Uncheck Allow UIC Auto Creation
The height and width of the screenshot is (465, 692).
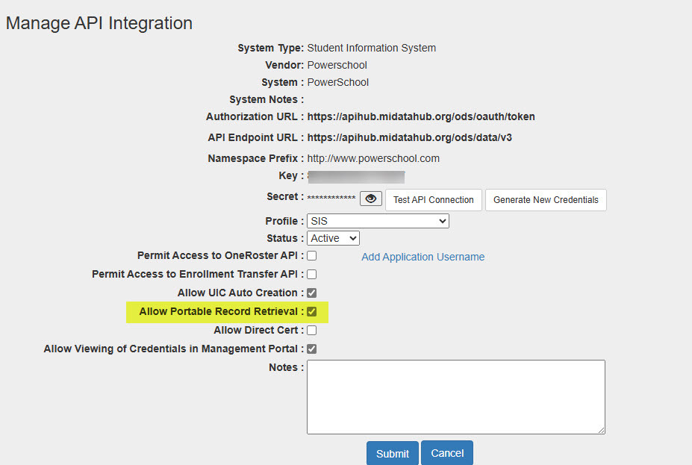(x=312, y=293)
